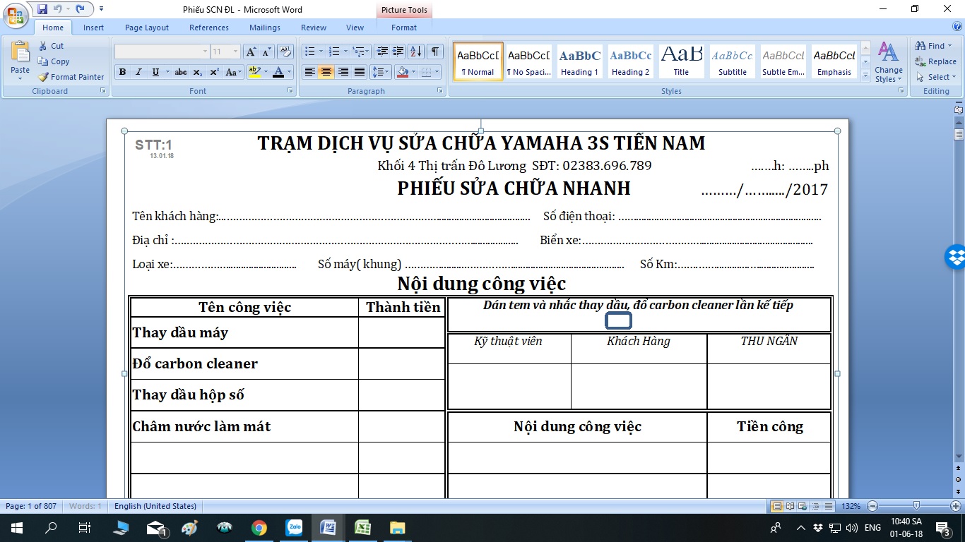Screen dimensions: 965x542
Task: Click the Save icon in Quick Access Toolbar
Action: coord(42,9)
